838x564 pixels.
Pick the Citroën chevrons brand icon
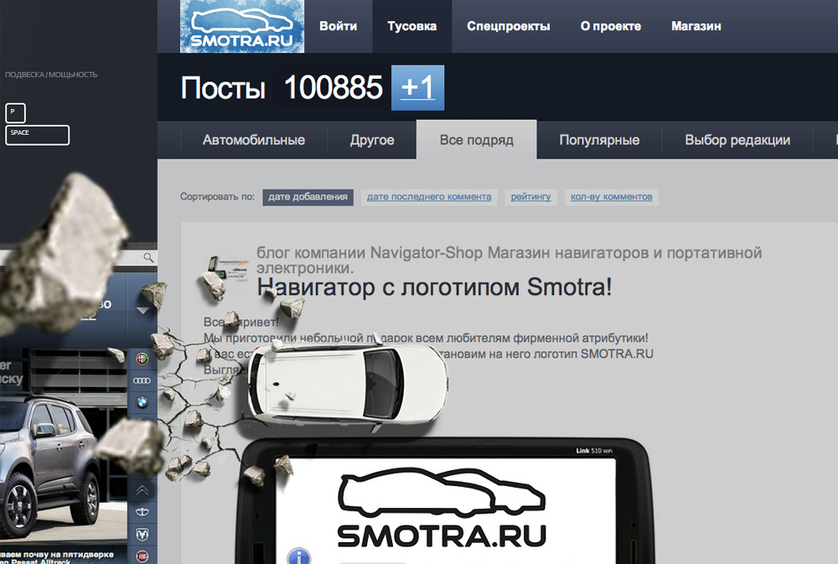(142, 490)
